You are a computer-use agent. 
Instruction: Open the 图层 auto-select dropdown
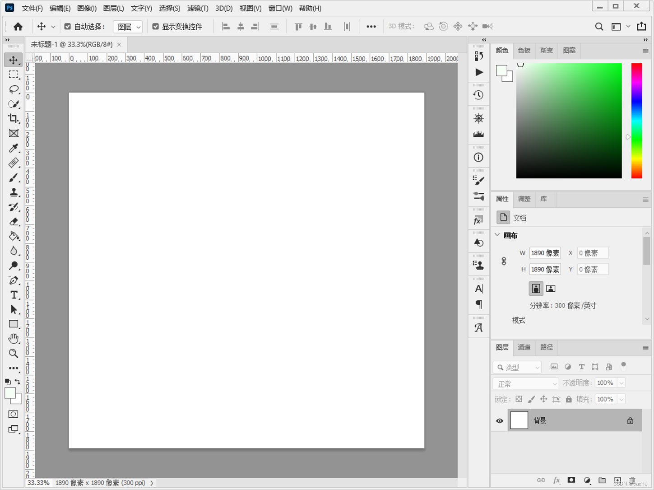(128, 27)
